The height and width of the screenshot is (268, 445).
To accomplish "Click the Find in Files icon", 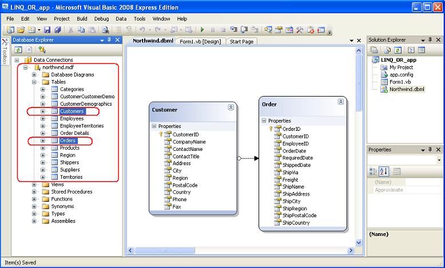I will click(105, 30).
